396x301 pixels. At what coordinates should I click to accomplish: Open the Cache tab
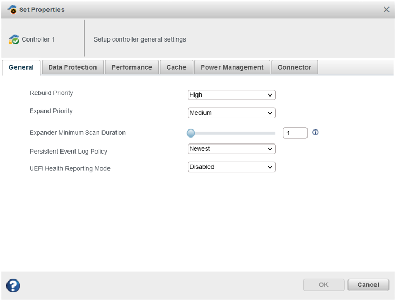pyautogui.click(x=176, y=67)
